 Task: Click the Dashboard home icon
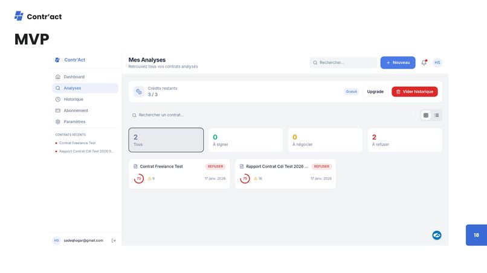click(58, 77)
